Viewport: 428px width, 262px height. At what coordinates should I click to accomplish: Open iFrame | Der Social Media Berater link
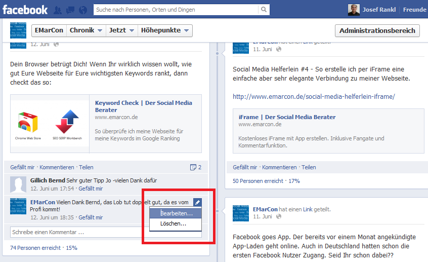coord(287,117)
